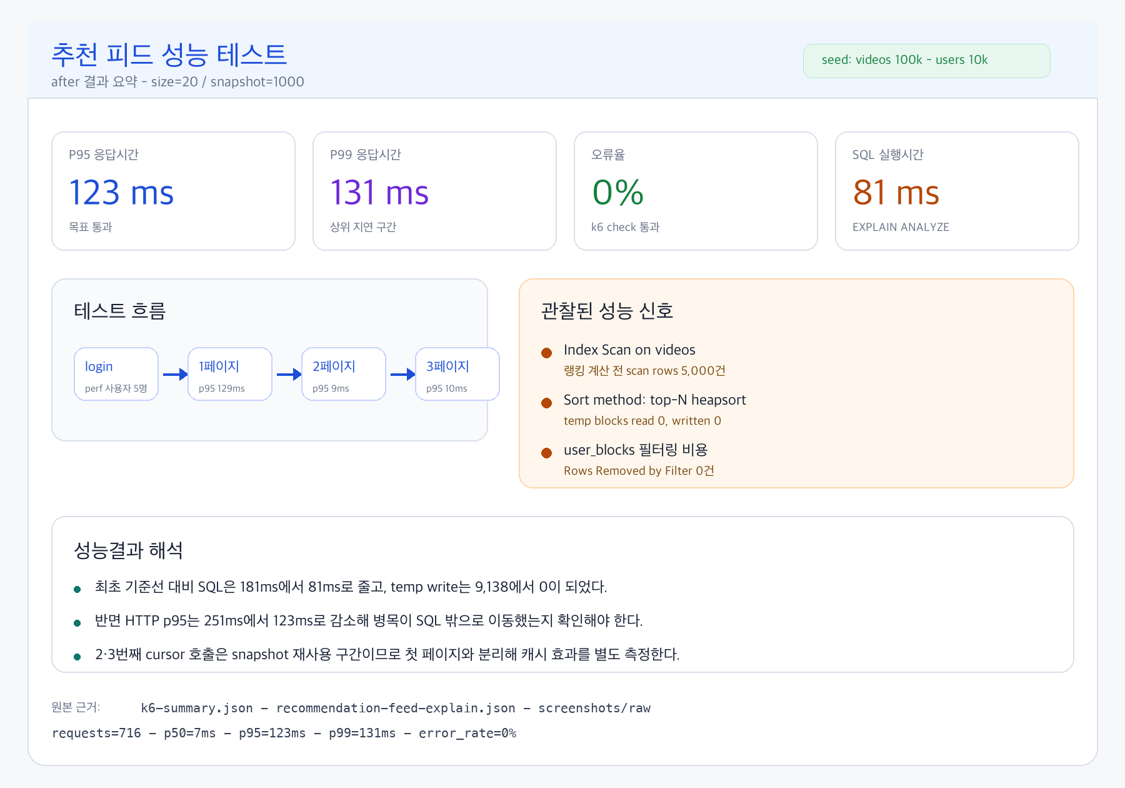
Task: Click the 2·3번째 cursor 호출 sentence
Action: (x=387, y=654)
